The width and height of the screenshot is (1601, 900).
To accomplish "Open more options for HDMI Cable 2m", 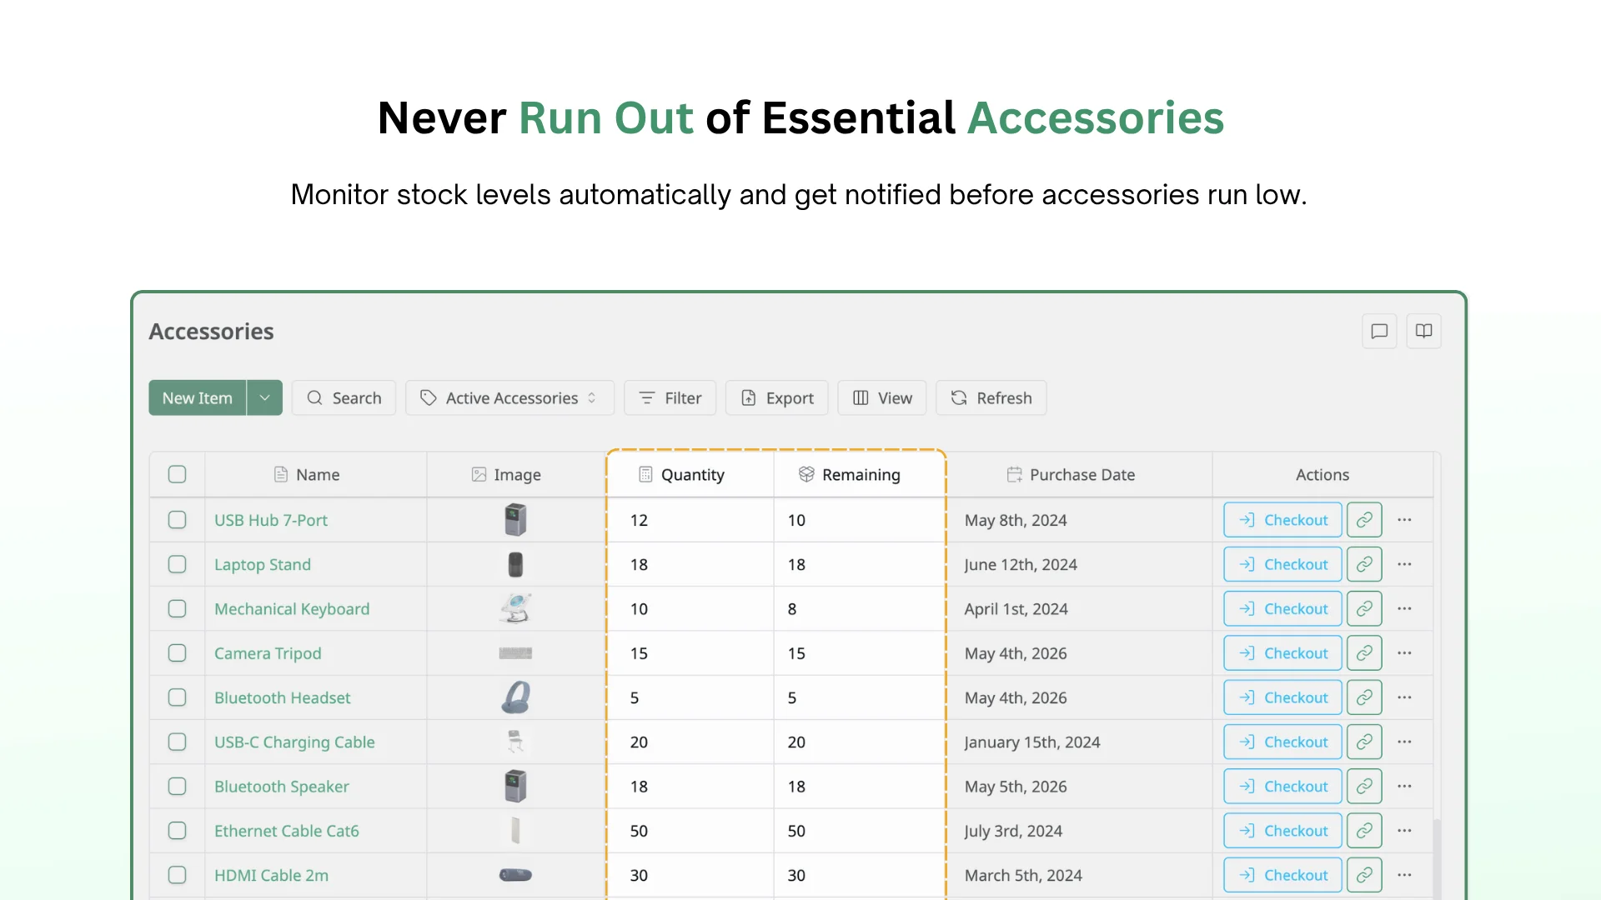I will pos(1404,875).
